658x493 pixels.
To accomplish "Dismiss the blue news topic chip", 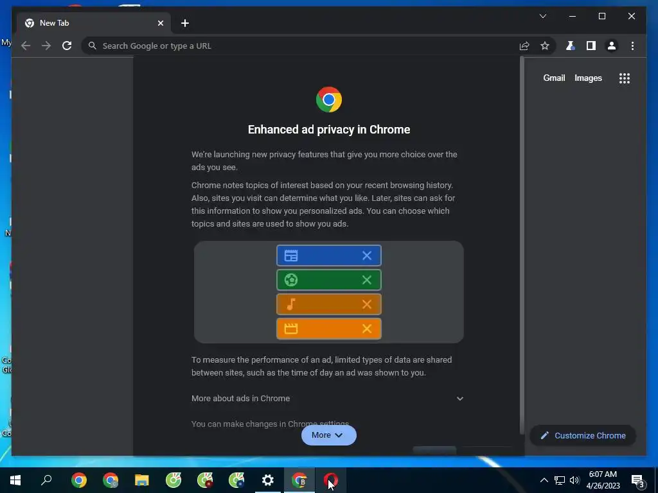I will point(367,255).
